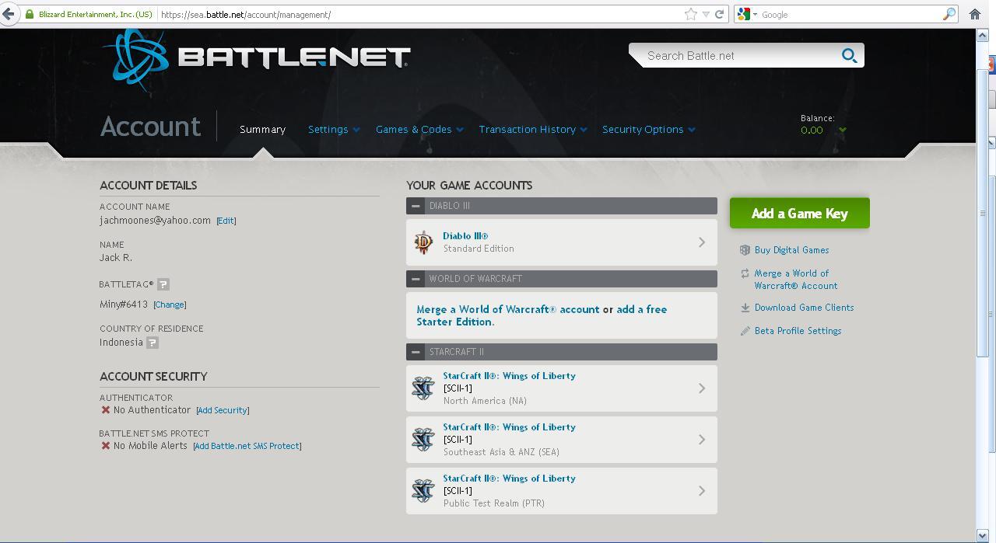Collapse the Diablo III section
The width and height of the screenshot is (996, 543).
(x=416, y=206)
